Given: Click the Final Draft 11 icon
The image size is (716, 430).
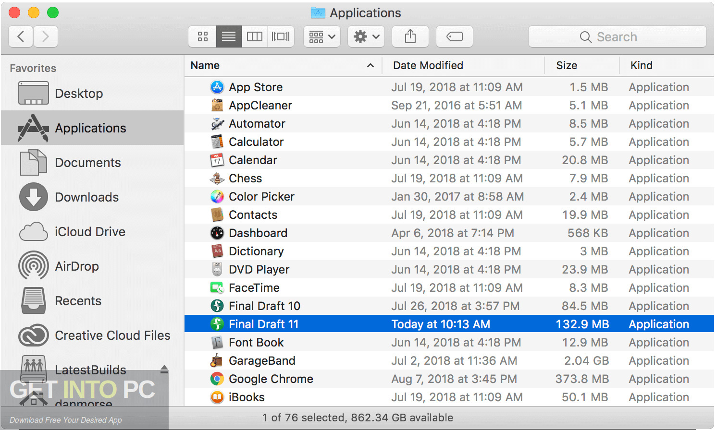Looking at the screenshot, I should [x=217, y=324].
